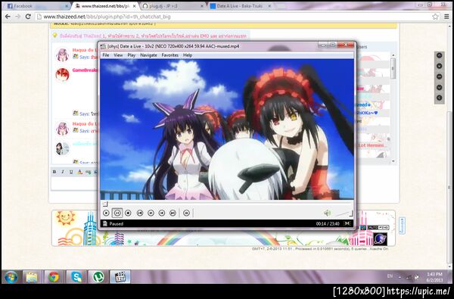This screenshot has width=454, height=299.
Task: Click the Lot Hermini user in the users list
Action: (372, 145)
